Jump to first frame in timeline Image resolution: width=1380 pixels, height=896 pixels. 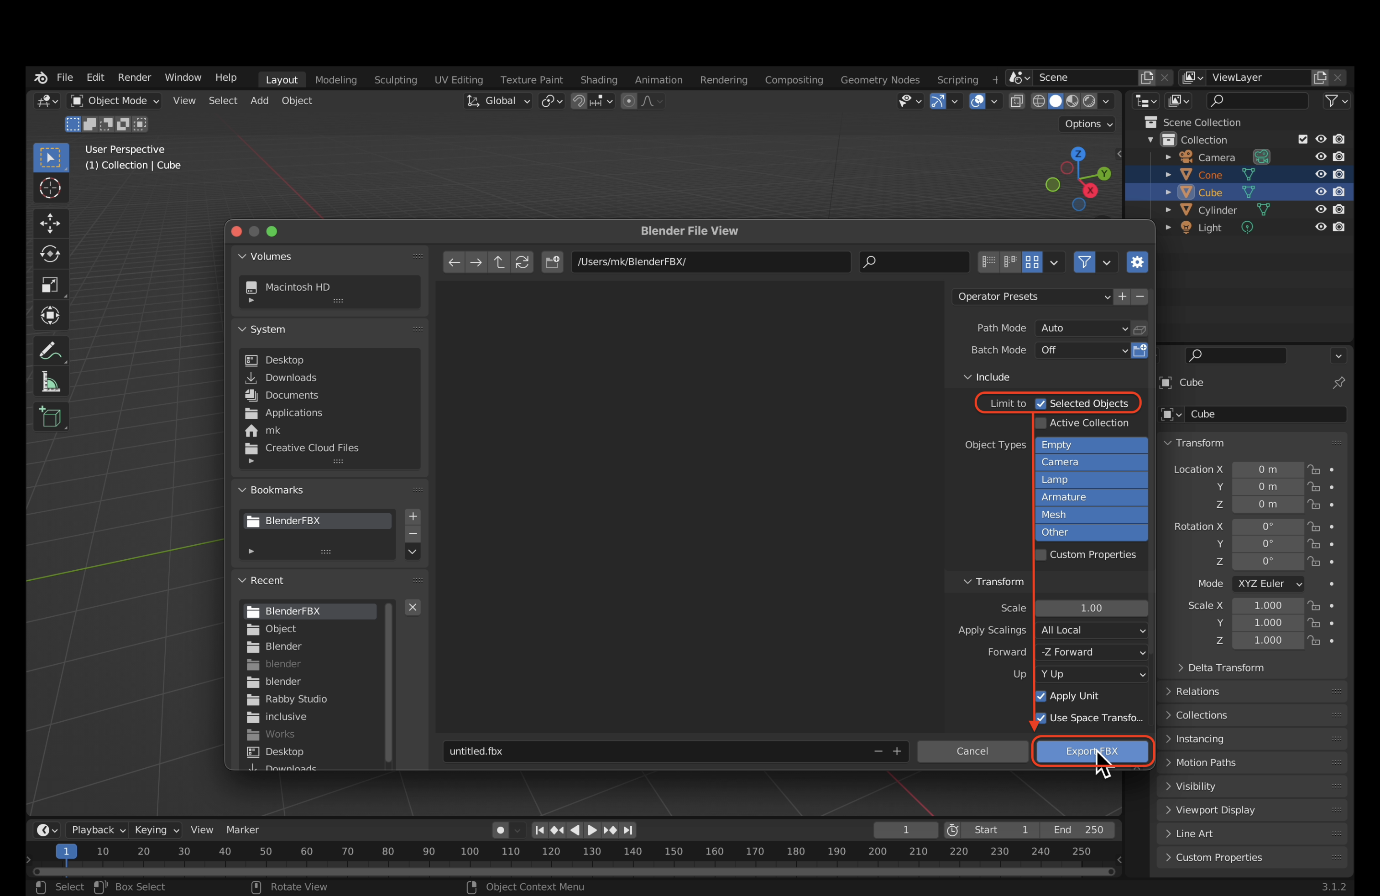(x=539, y=830)
